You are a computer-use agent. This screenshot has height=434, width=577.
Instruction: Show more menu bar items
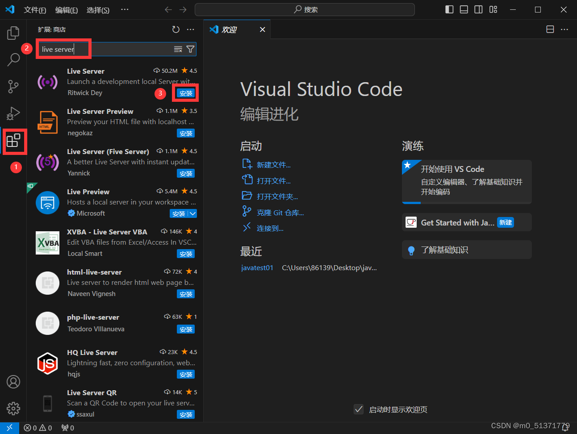pos(125,9)
